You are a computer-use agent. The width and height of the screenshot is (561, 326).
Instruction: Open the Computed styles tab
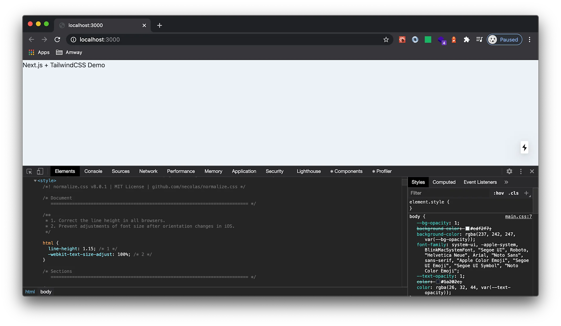(x=444, y=182)
